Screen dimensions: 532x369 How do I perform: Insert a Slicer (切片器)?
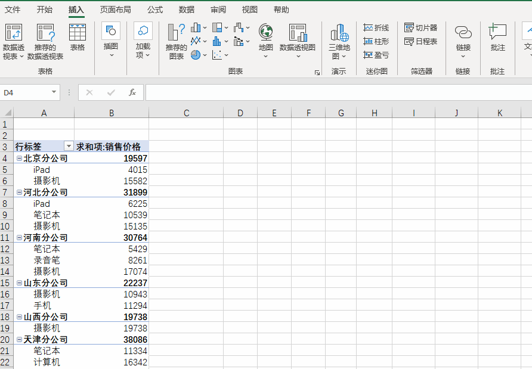click(x=420, y=27)
